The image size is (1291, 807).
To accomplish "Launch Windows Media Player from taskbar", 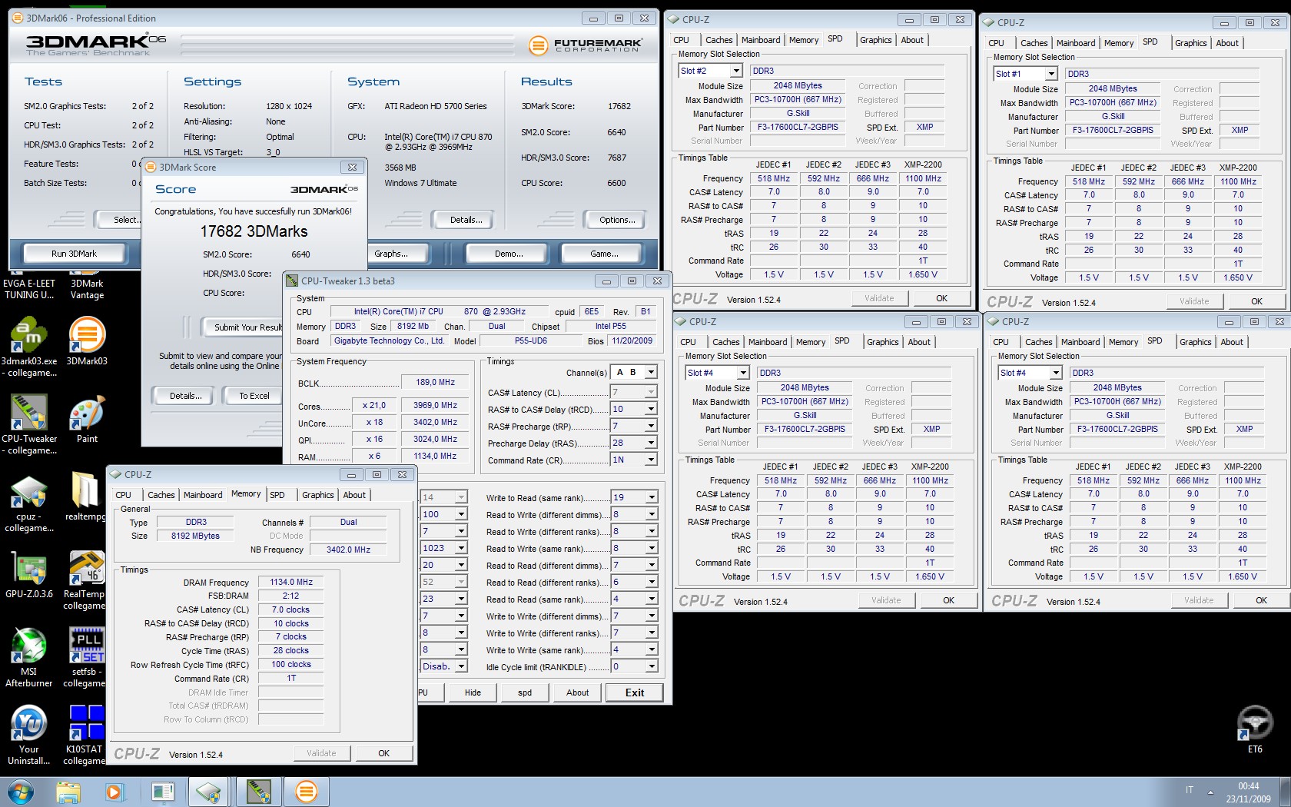I will click(x=114, y=791).
